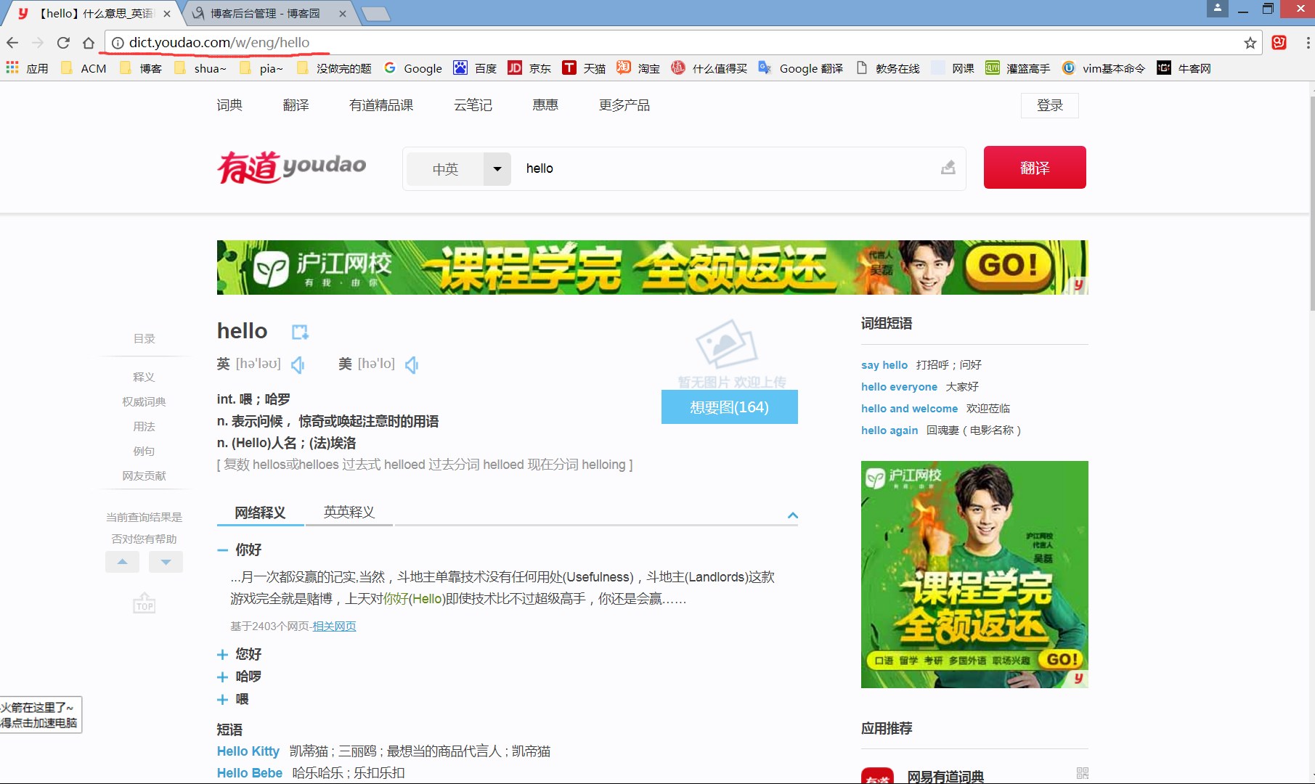This screenshot has height=784, width=1315.
Task: Open the 翻译 nav item
Action: pyautogui.click(x=296, y=105)
